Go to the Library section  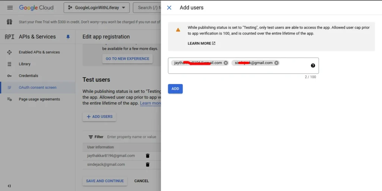pos(25,64)
